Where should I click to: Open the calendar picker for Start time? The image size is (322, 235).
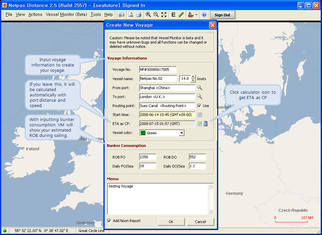point(200,115)
